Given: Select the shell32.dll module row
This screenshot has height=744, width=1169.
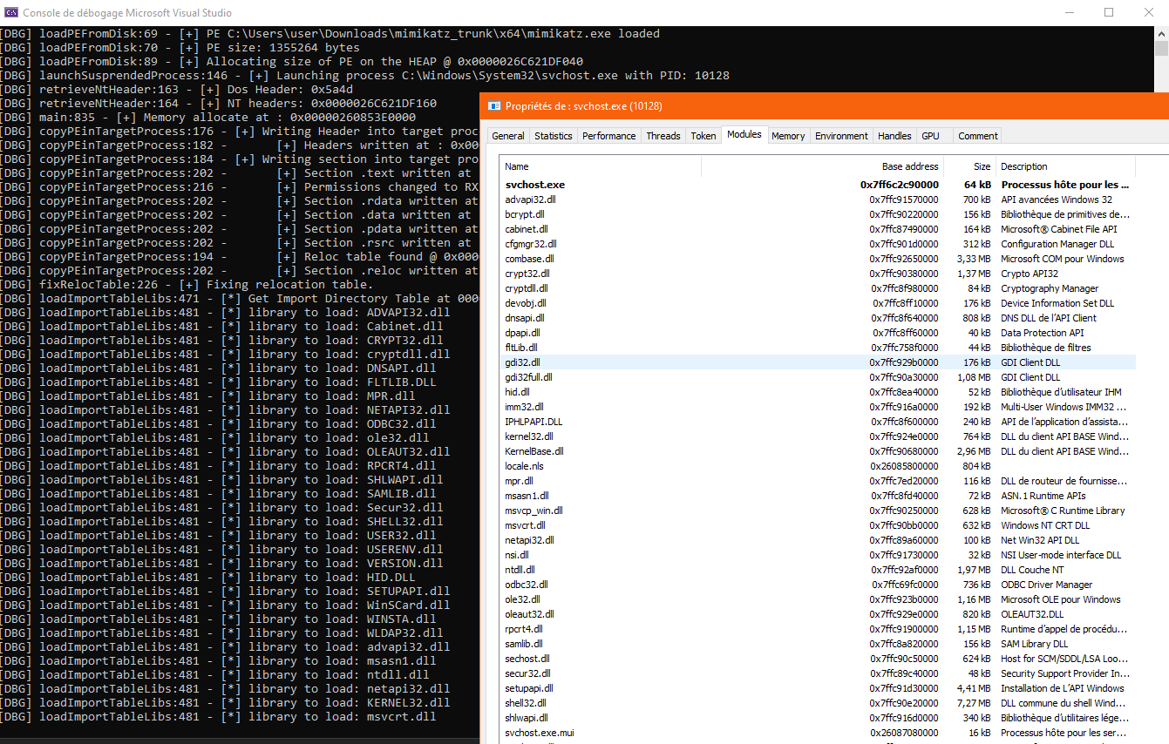Looking at the screenshot, I should [x=818, y=703].
